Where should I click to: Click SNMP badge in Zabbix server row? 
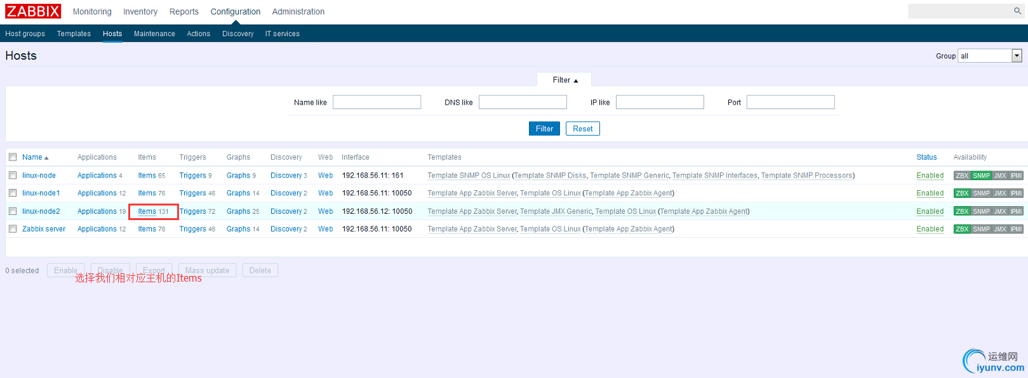click(x=981, y=229)
